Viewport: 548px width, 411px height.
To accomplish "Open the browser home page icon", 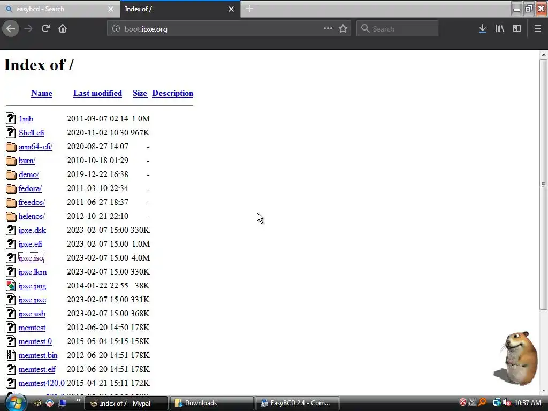I will (63, 29).
